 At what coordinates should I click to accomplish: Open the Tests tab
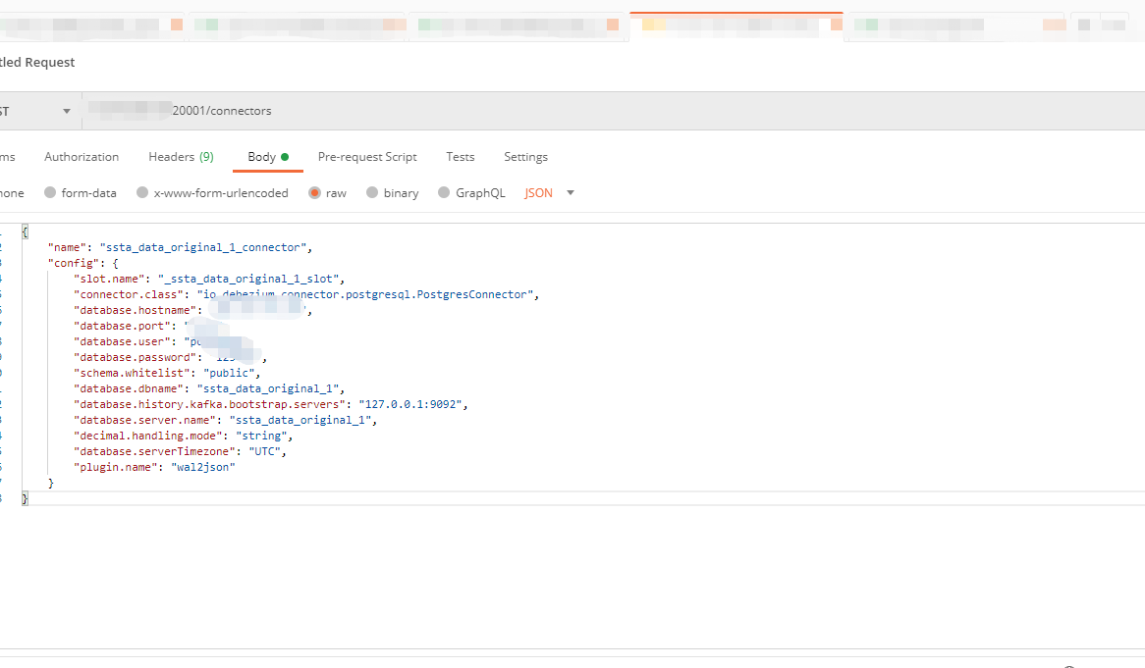[460, 157]
